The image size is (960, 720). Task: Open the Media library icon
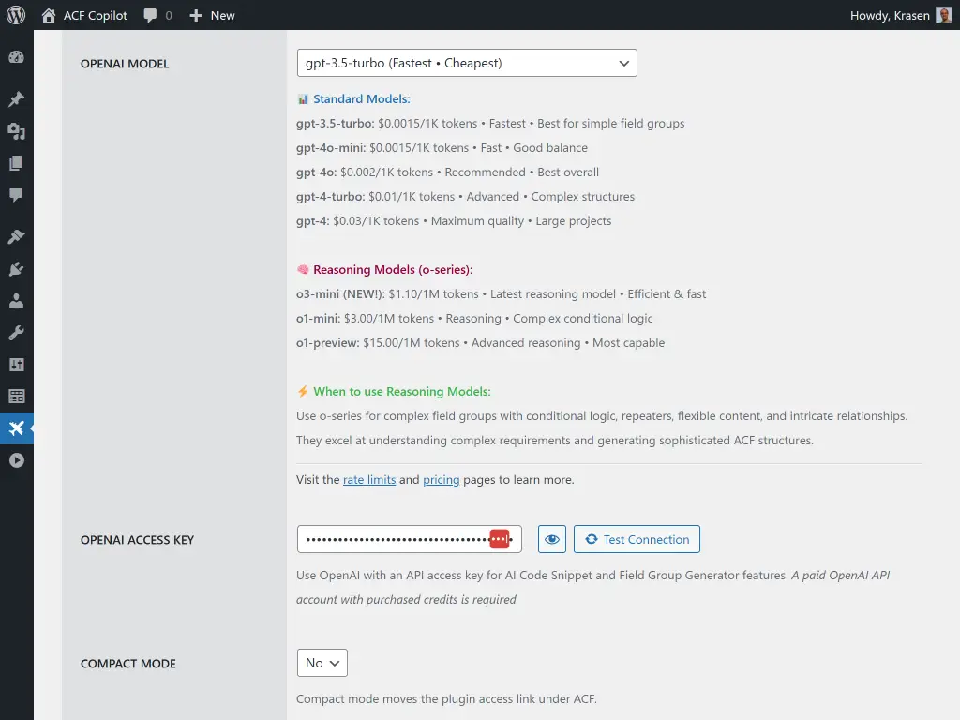tap(17, 131)
